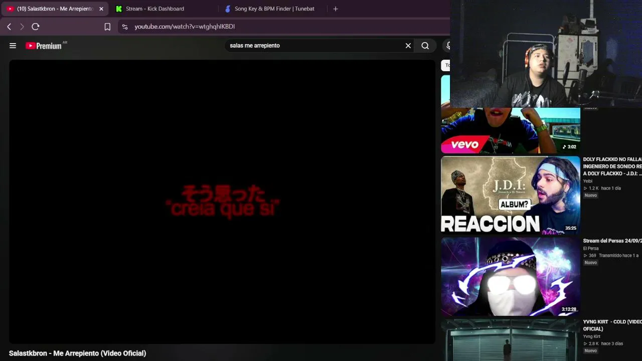Open the Stream del Persas thumbnail
The image size is (642, 361).
tap(511, 276)
